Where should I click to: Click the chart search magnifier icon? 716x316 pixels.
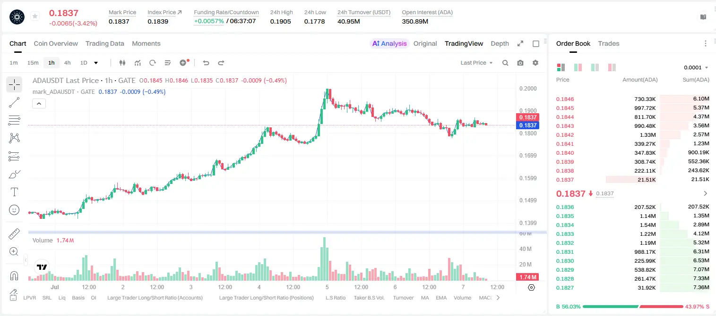505,63
